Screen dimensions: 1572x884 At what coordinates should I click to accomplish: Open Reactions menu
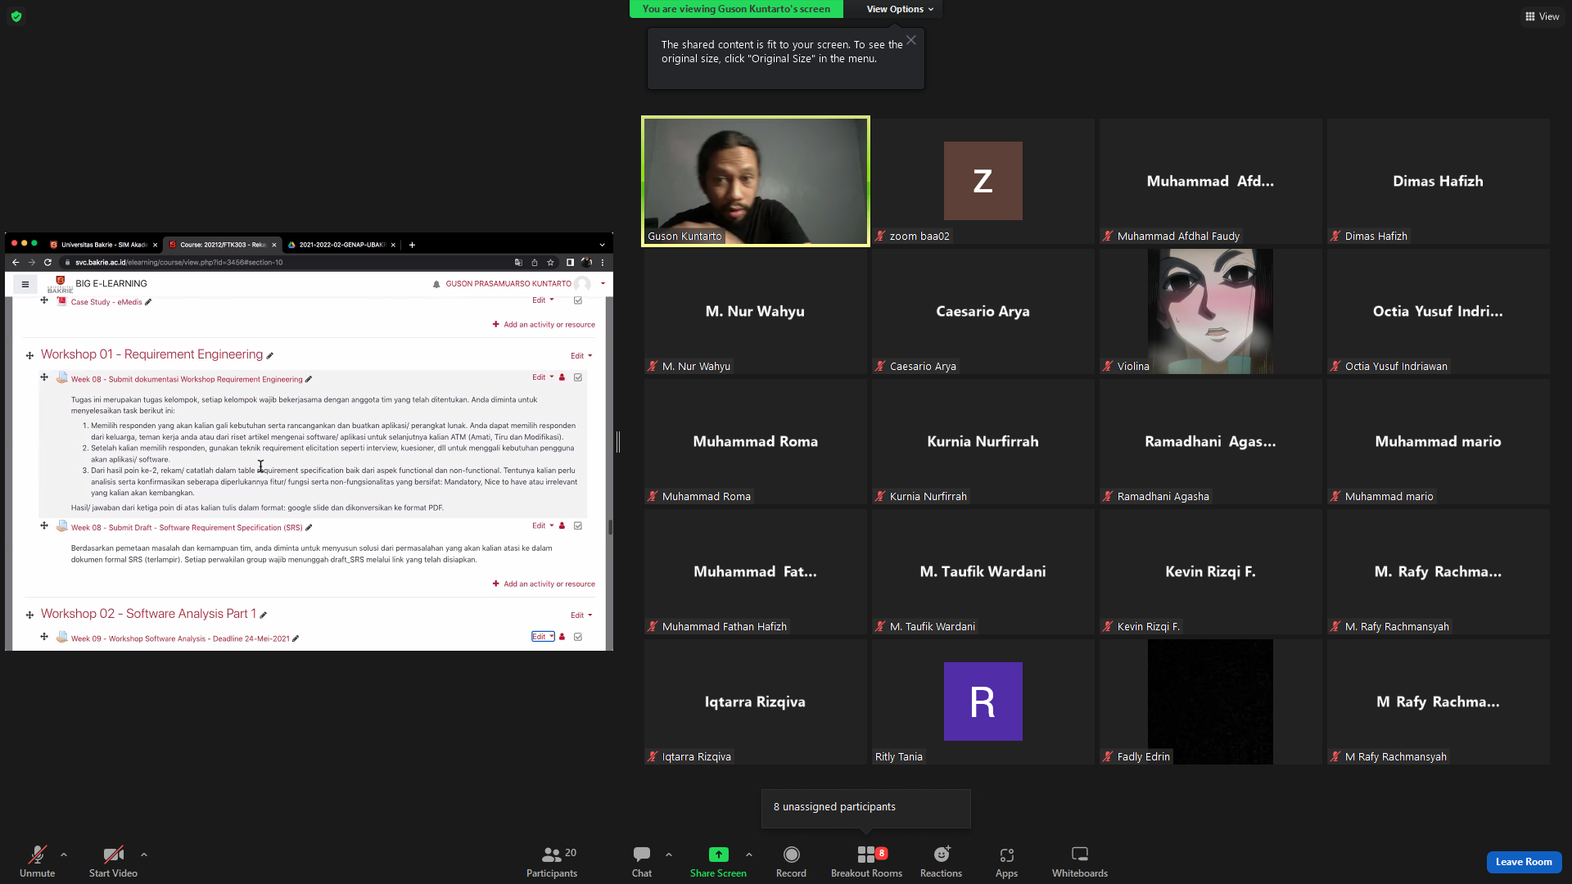click(x=941, y=861)
